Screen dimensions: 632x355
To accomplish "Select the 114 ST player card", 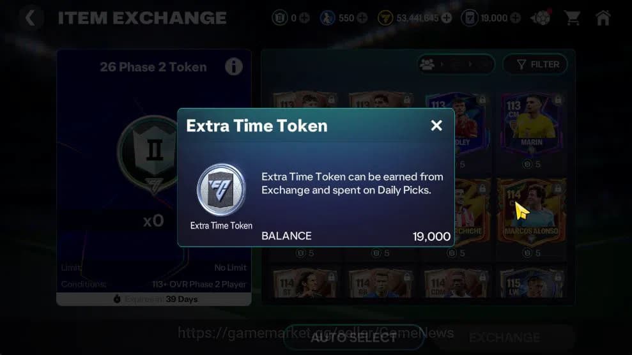I will click(x=305, y=283).
